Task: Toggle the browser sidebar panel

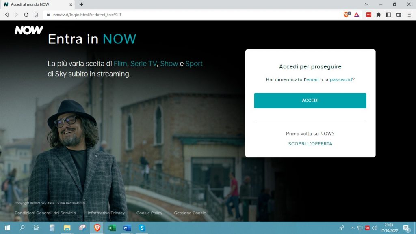Action: pos(388,15)
